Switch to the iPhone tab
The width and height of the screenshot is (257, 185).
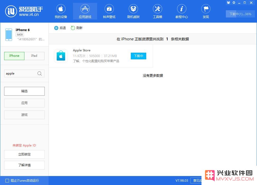[14, 56]
